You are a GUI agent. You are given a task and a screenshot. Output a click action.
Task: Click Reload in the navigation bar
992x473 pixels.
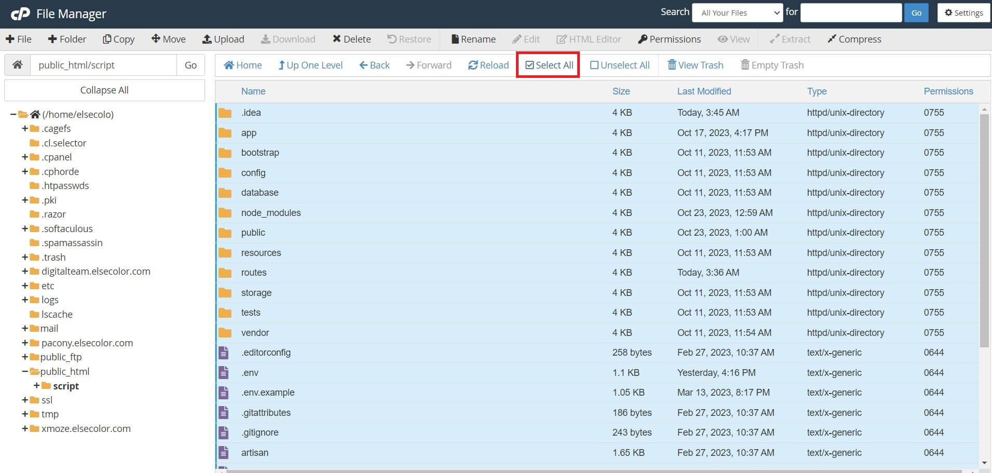pyautogui.click(x=488, y=65)
